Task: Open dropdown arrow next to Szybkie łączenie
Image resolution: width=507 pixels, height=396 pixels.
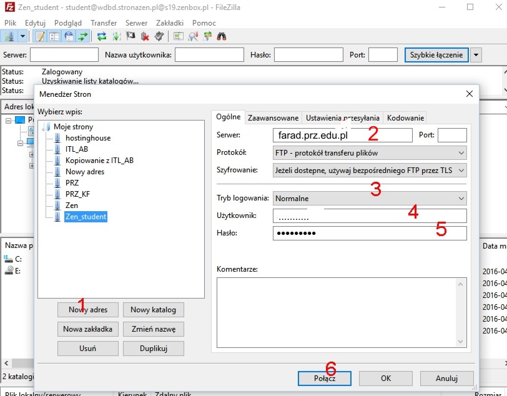Action: (476, 55)
